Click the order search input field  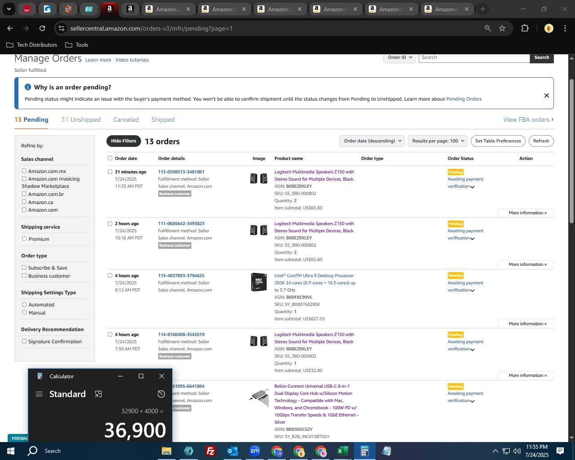[474, 57]
